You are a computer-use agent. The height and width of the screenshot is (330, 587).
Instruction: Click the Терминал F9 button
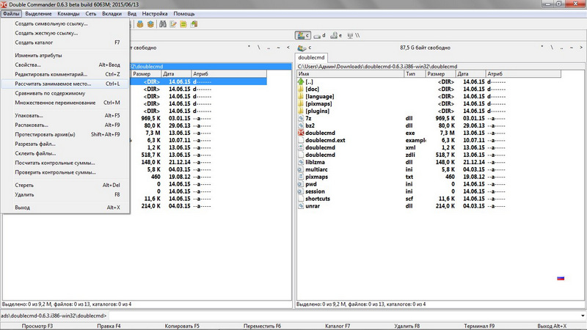(x=479, y=326)
